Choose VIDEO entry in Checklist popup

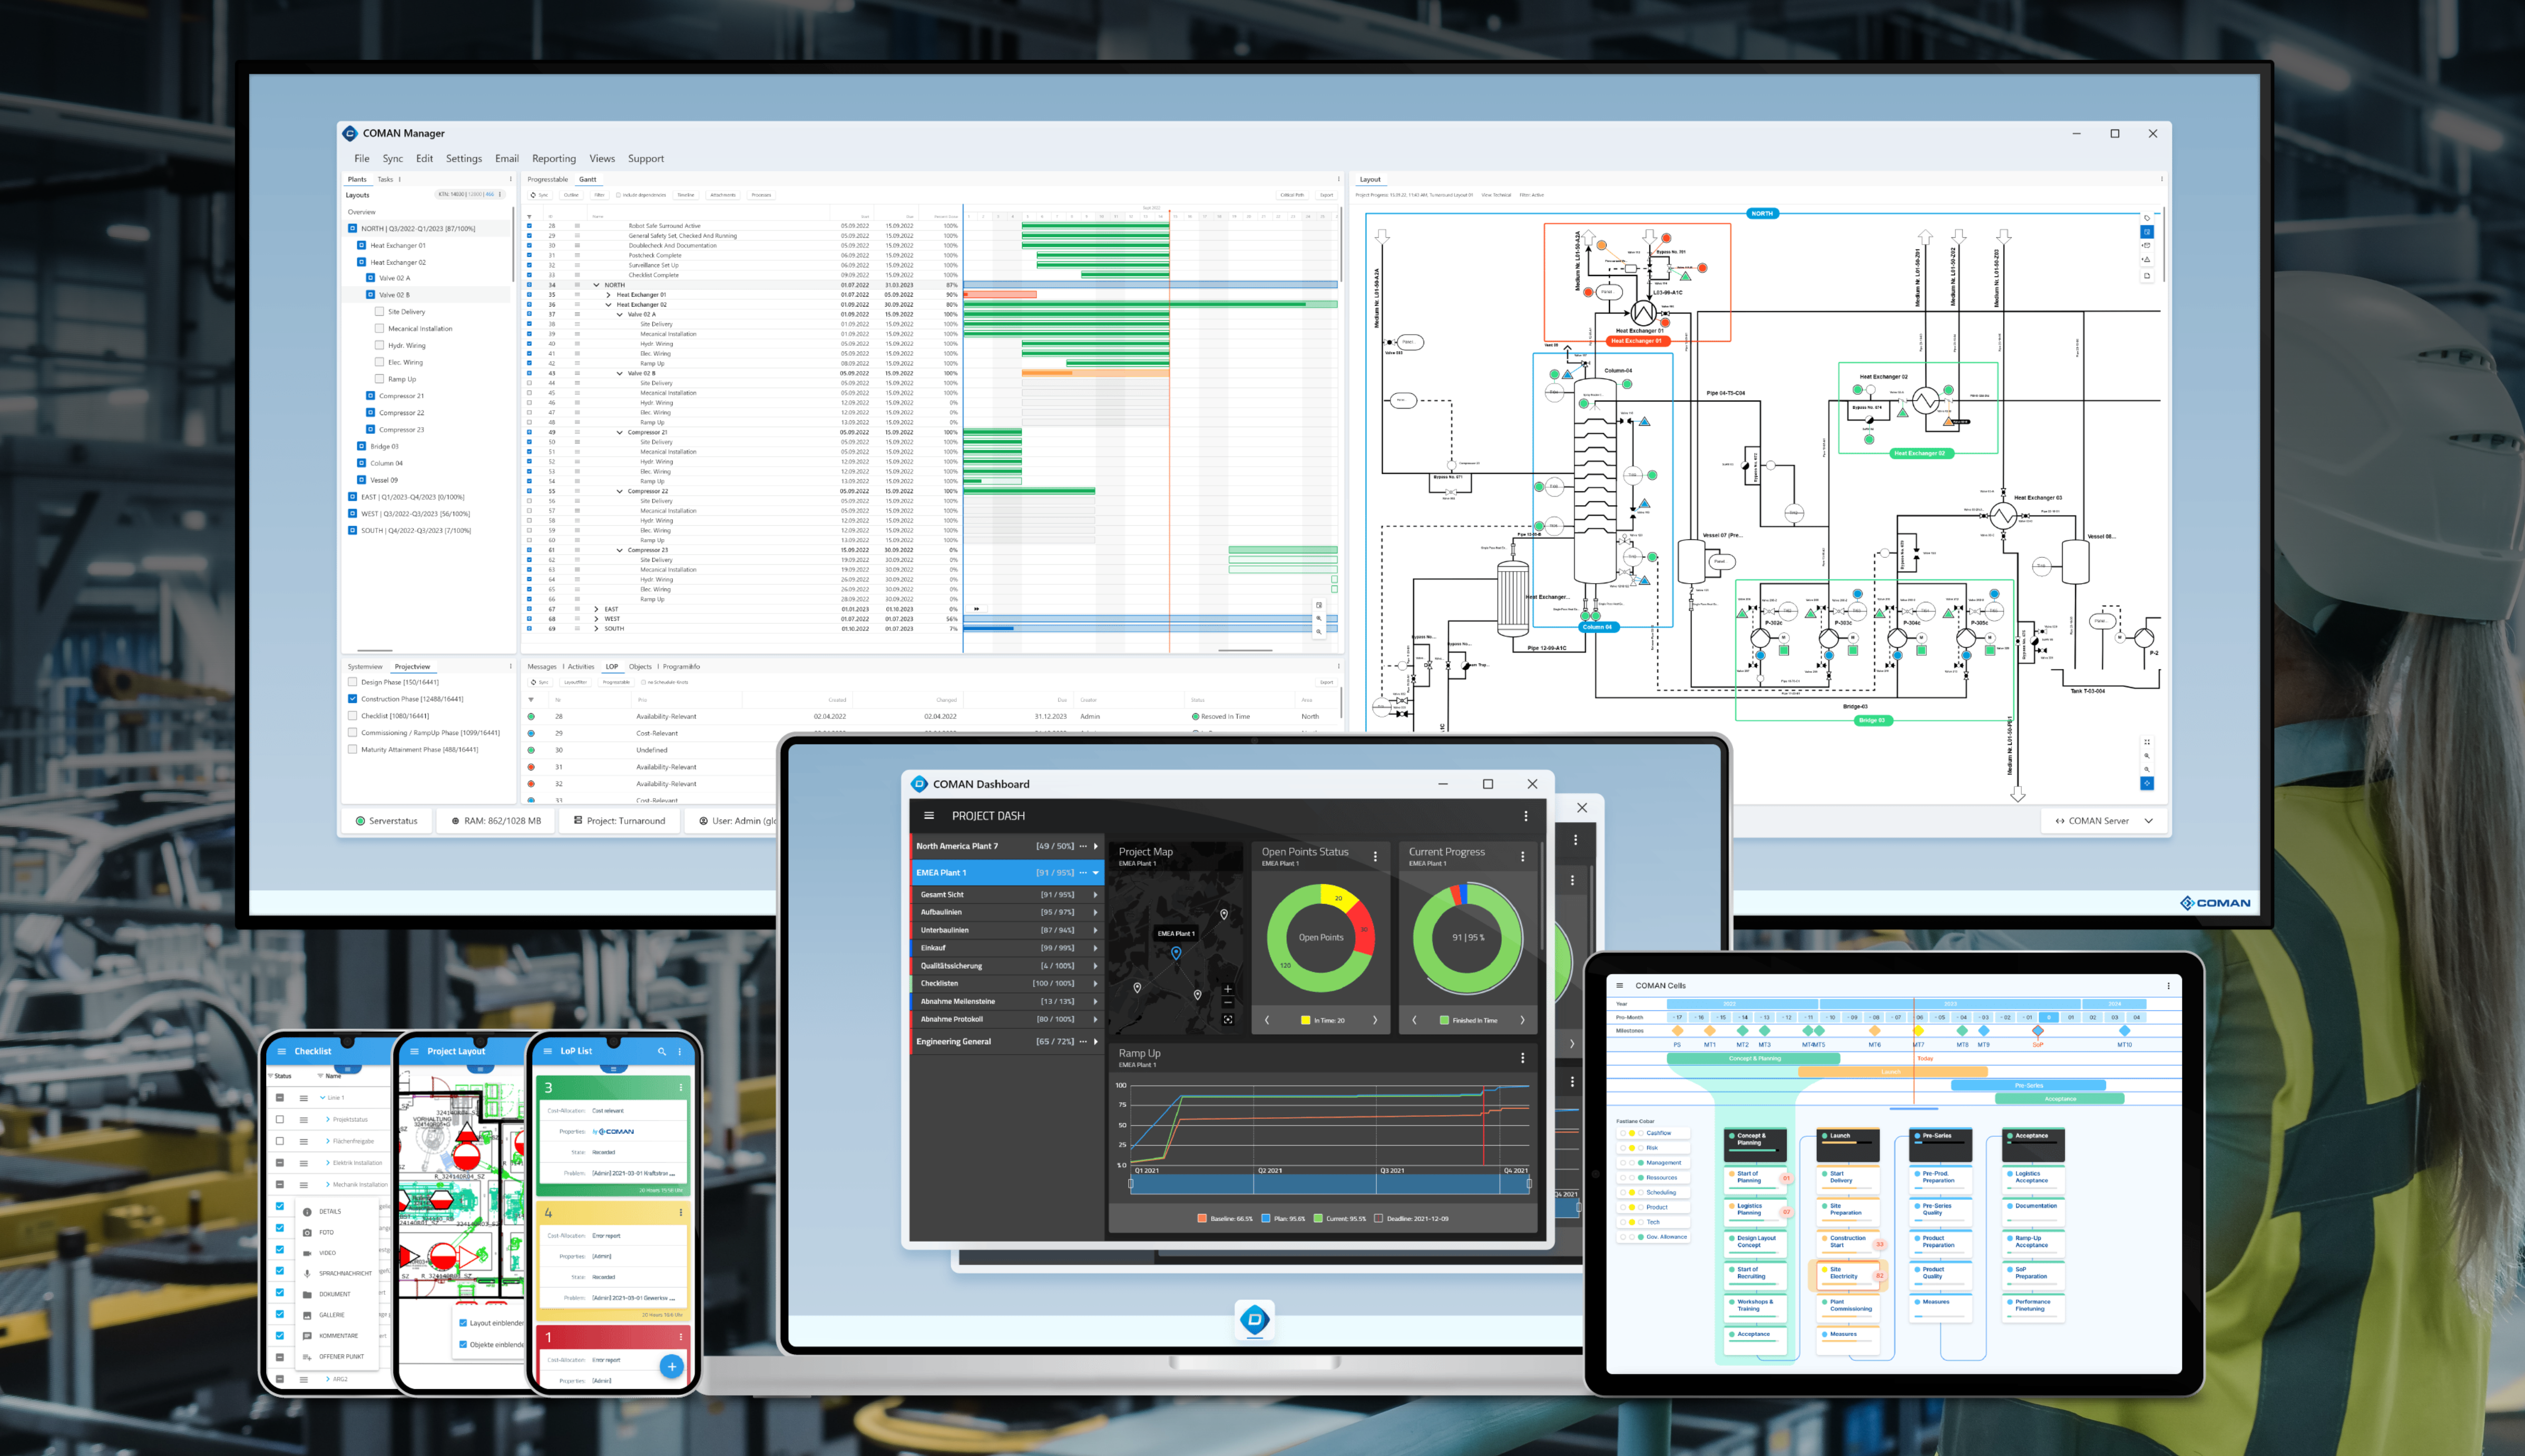[319, 1252]
